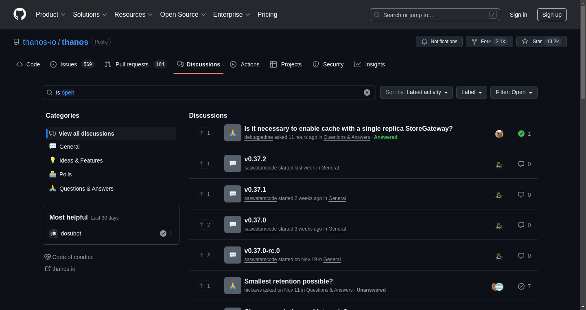Viewport: 586px width, 310px height.
Task: Expand the Solutions menu
Action: coord(90,15)
